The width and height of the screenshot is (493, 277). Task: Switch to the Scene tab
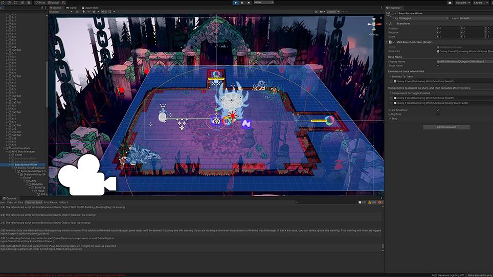pos(55,8)
